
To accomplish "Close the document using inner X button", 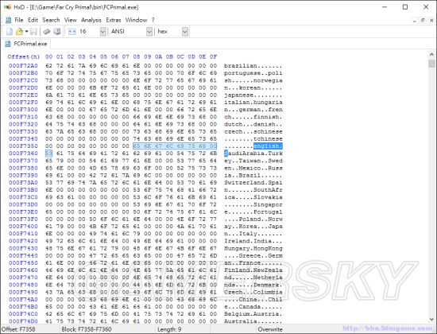I will (x=431, y=20).
